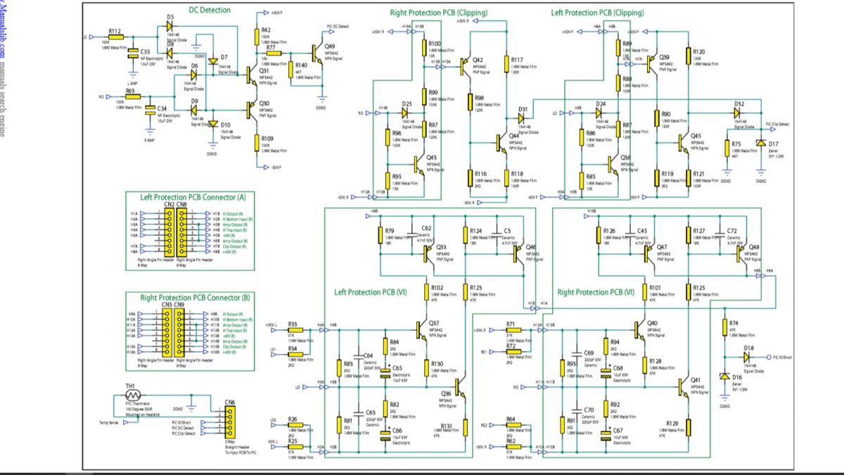Viewport: 844px width, 475px height.
Task: Select the CN3 pin header connector
Action: pyautogui.click(x=167, y=333)
